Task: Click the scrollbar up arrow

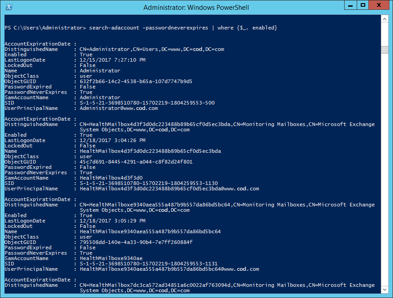Action: 384,19
